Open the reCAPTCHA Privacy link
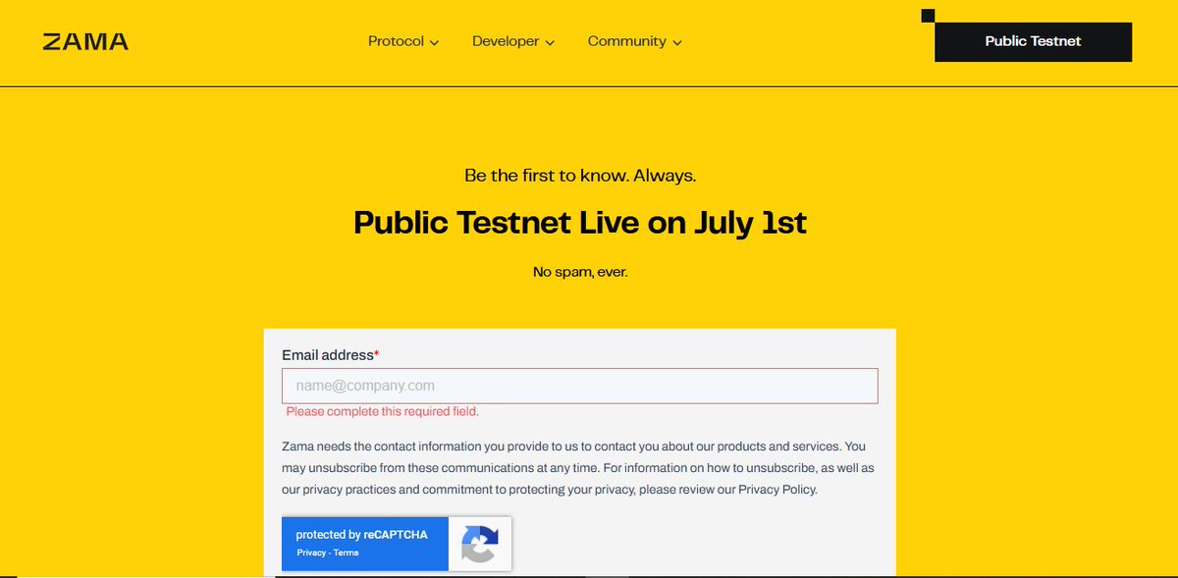 tap(311, 552)
